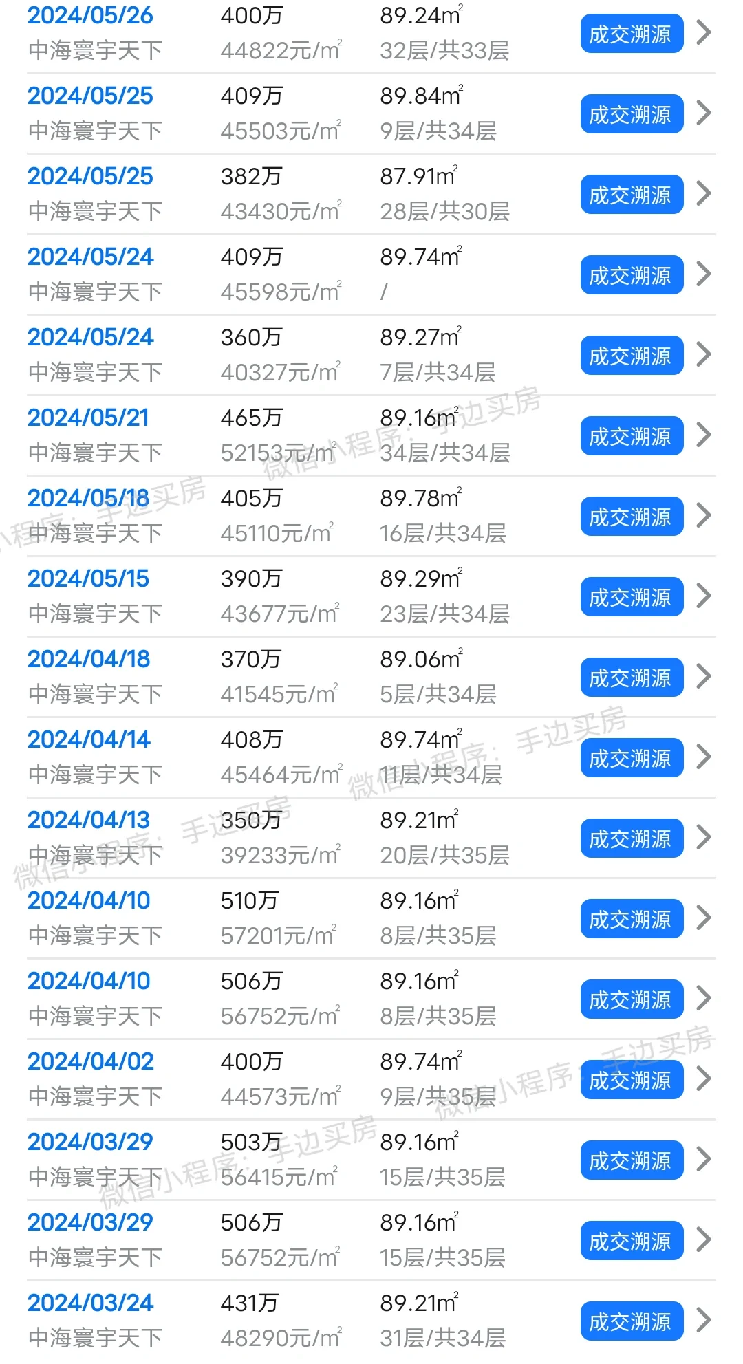Open chevron arrow for 2024/04/02 listing
Image resolution: width=743 pixels, height=1364 pixels.
pyautogui.click(x=703, y=1079)
